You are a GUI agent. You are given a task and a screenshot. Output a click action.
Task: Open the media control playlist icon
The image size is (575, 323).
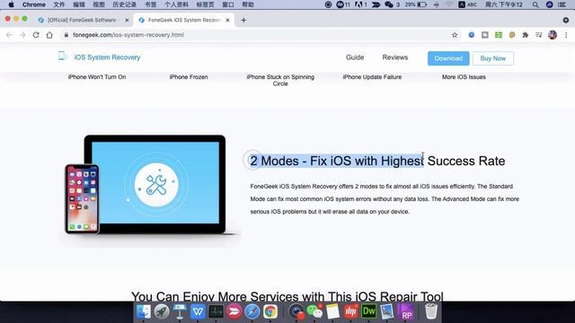[539, 35]
